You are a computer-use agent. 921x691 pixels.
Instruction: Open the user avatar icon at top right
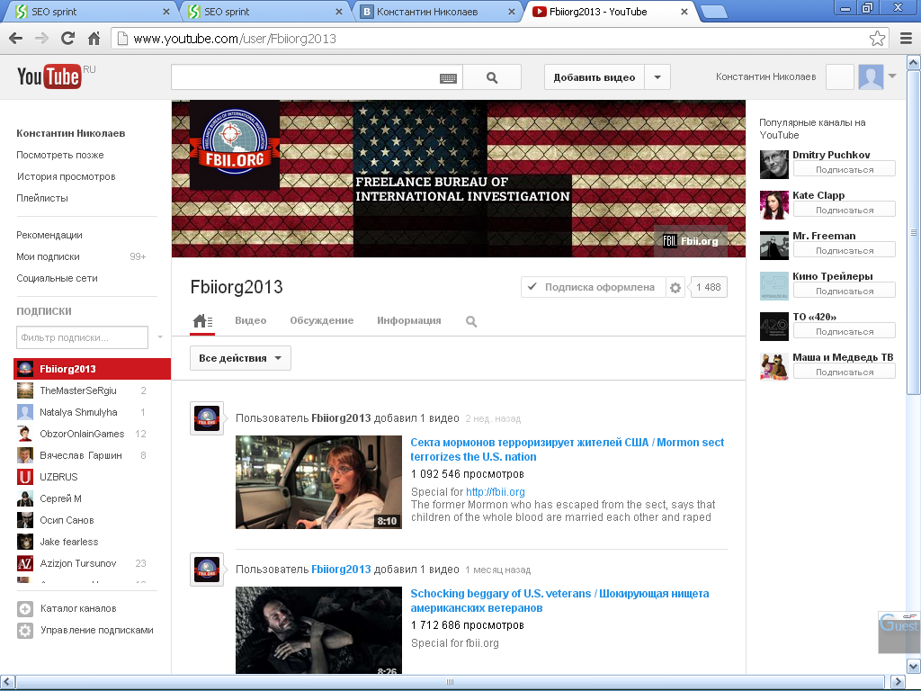click(871, 77)
